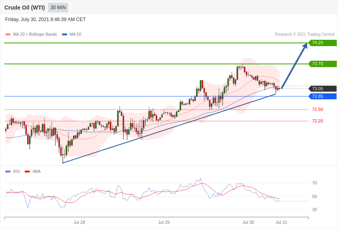Select the 74.25 resistance price tag
This screenshot has height=229, width=338.
click(x=323, y=43)
